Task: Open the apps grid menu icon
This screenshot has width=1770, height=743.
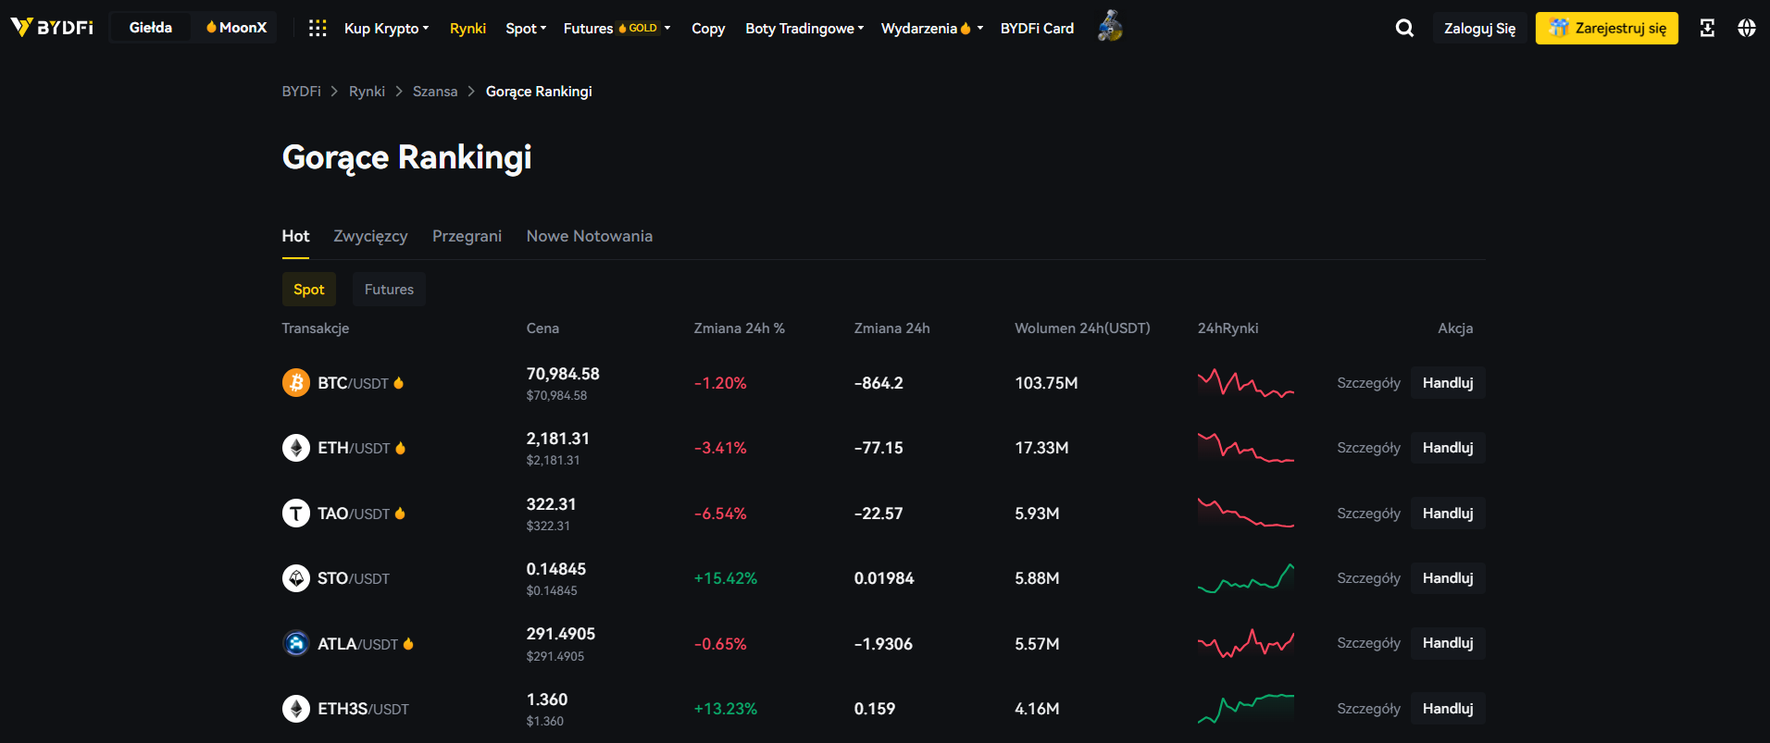Action: click(x=318, y=28)
